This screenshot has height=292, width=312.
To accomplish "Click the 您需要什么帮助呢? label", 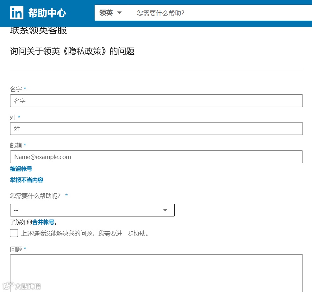I will (35, 196).
